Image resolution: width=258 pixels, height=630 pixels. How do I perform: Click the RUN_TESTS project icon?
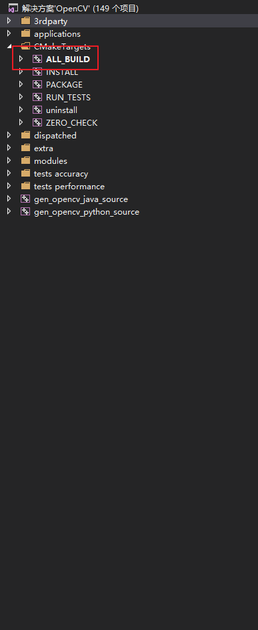coord(37,98)
